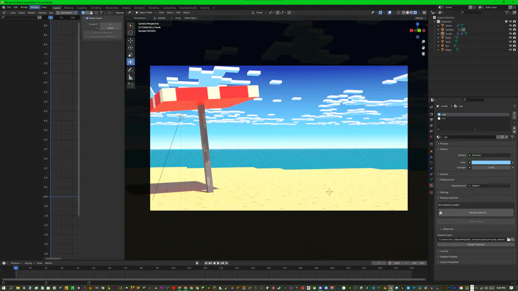Open the Windows taskbar search icon

pyautogui.click(x=11, y=288)
